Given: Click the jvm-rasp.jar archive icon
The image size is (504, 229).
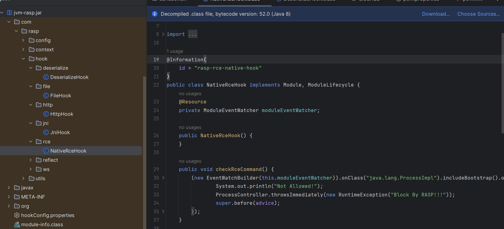Looking at the screenshot, I should pyautogui.click(x=10, y=13).
